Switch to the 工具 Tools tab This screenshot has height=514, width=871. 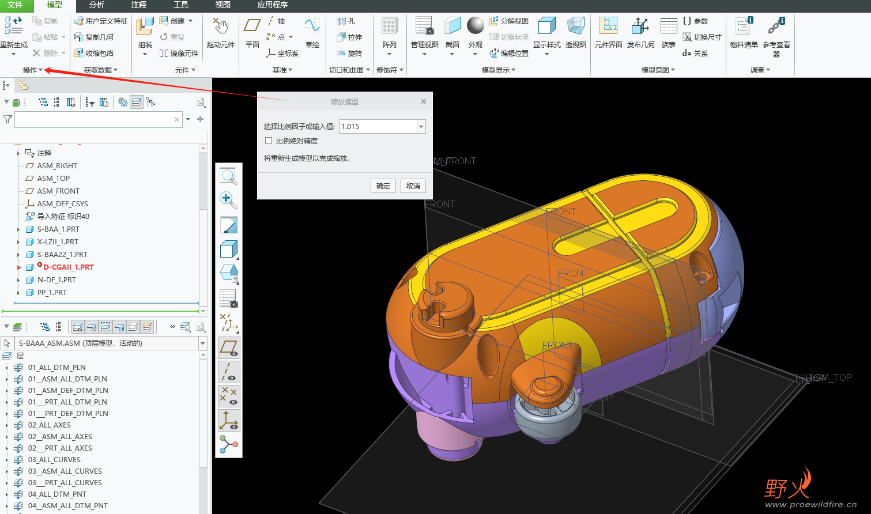click(181, 5)
